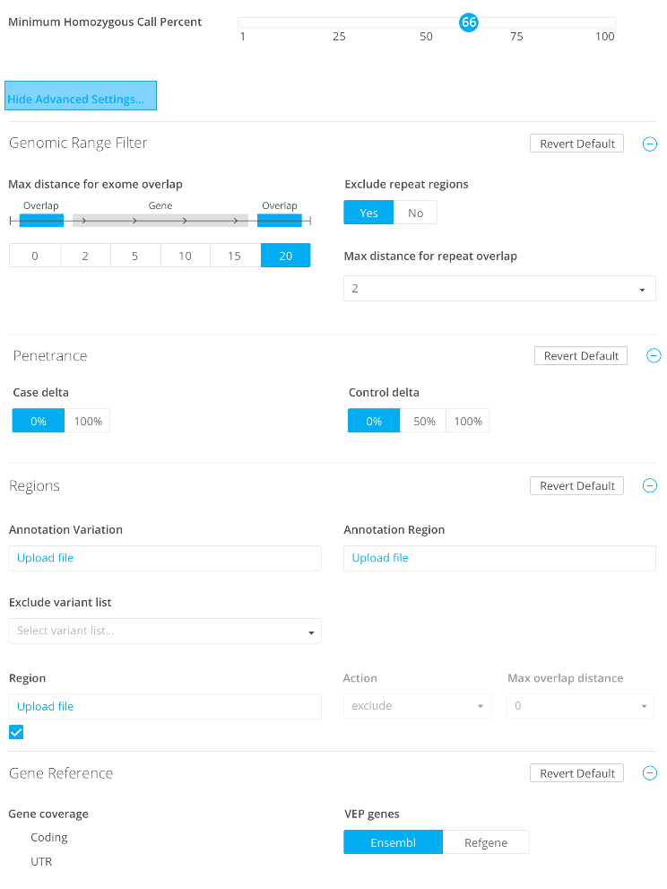667x889 pixels.
Task: Open Max distance for repeat overlap dropdown
Action: point(499,289)
